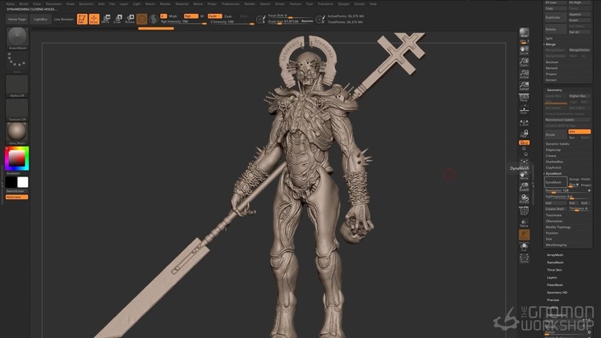The height and width of the screenshot is (338, 601).
Task: Toggle Live Boolean
Action: coord(63,19)
